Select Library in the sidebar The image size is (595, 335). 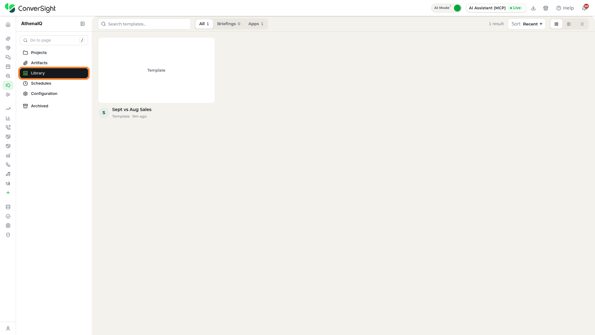(x=54, y=73)
